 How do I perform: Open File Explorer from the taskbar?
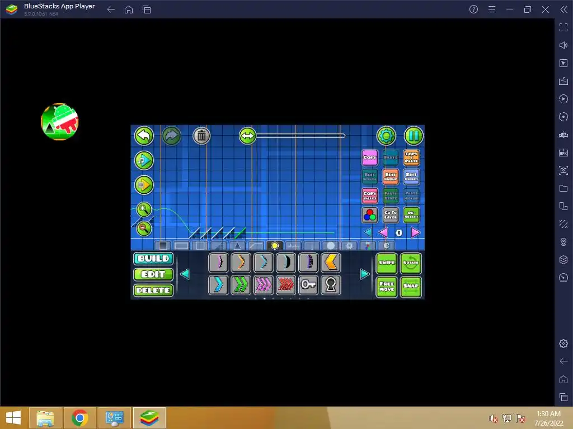pyautogui.click(x=45, y=418)
